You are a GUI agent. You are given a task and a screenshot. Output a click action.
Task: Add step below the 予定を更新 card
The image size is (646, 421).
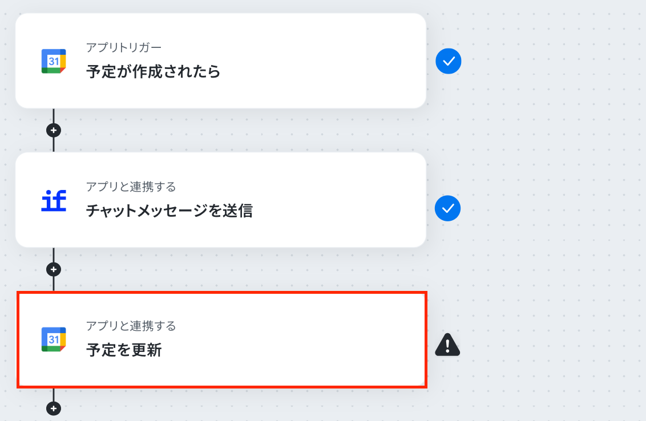tap(54, 408)
